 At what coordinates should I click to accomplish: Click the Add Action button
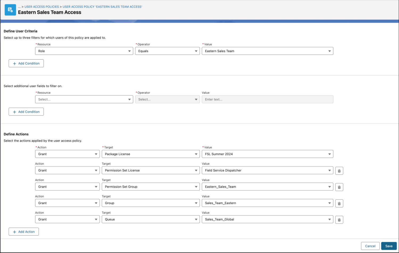pyautogui.click(x=24, y=232)
